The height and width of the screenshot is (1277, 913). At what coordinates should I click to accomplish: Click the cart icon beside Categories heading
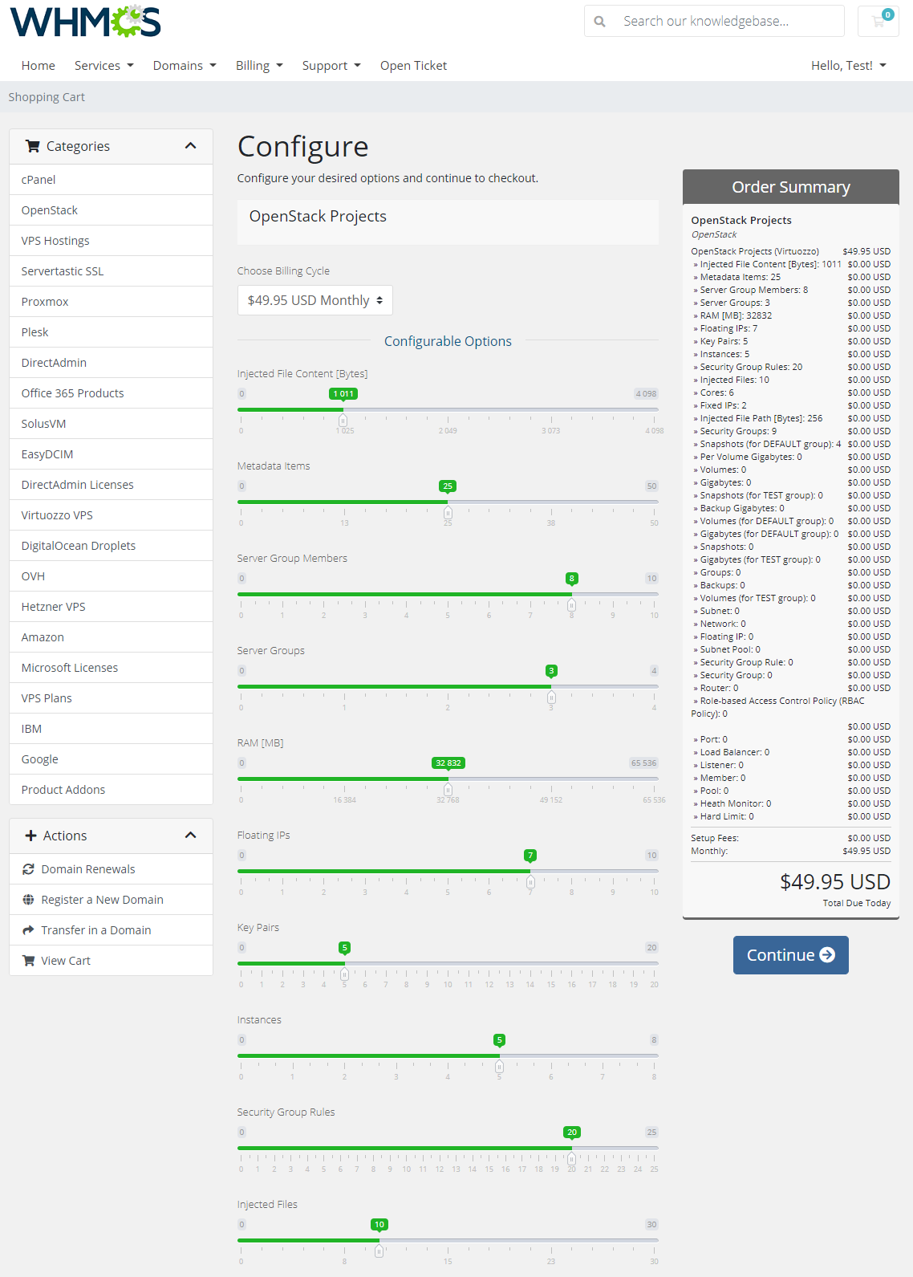point(33,146)
